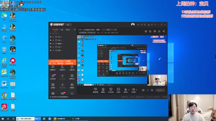Open customer service headset icon

138,25
